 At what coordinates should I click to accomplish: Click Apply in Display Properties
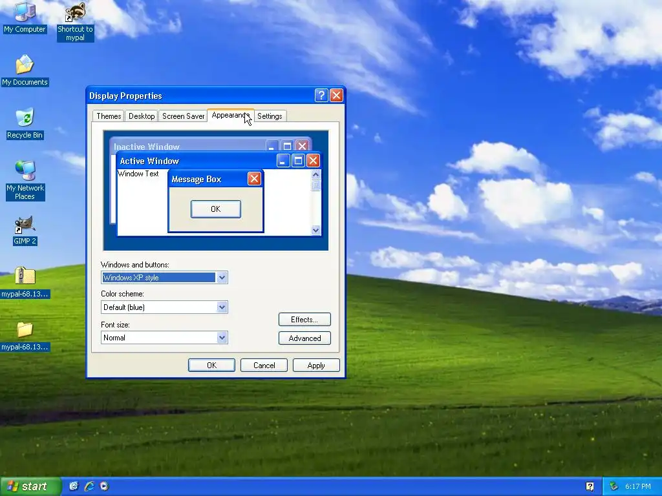pyautogui.click(x=316, y=366)
